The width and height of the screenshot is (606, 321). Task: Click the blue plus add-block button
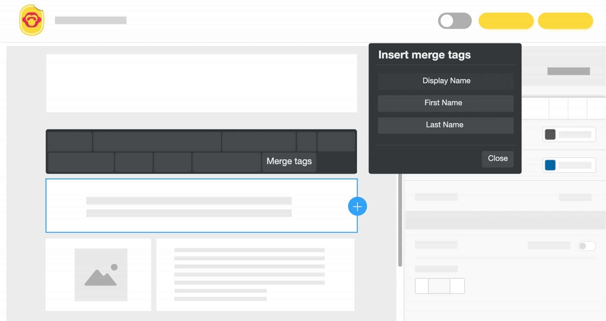tap(357, 206)
